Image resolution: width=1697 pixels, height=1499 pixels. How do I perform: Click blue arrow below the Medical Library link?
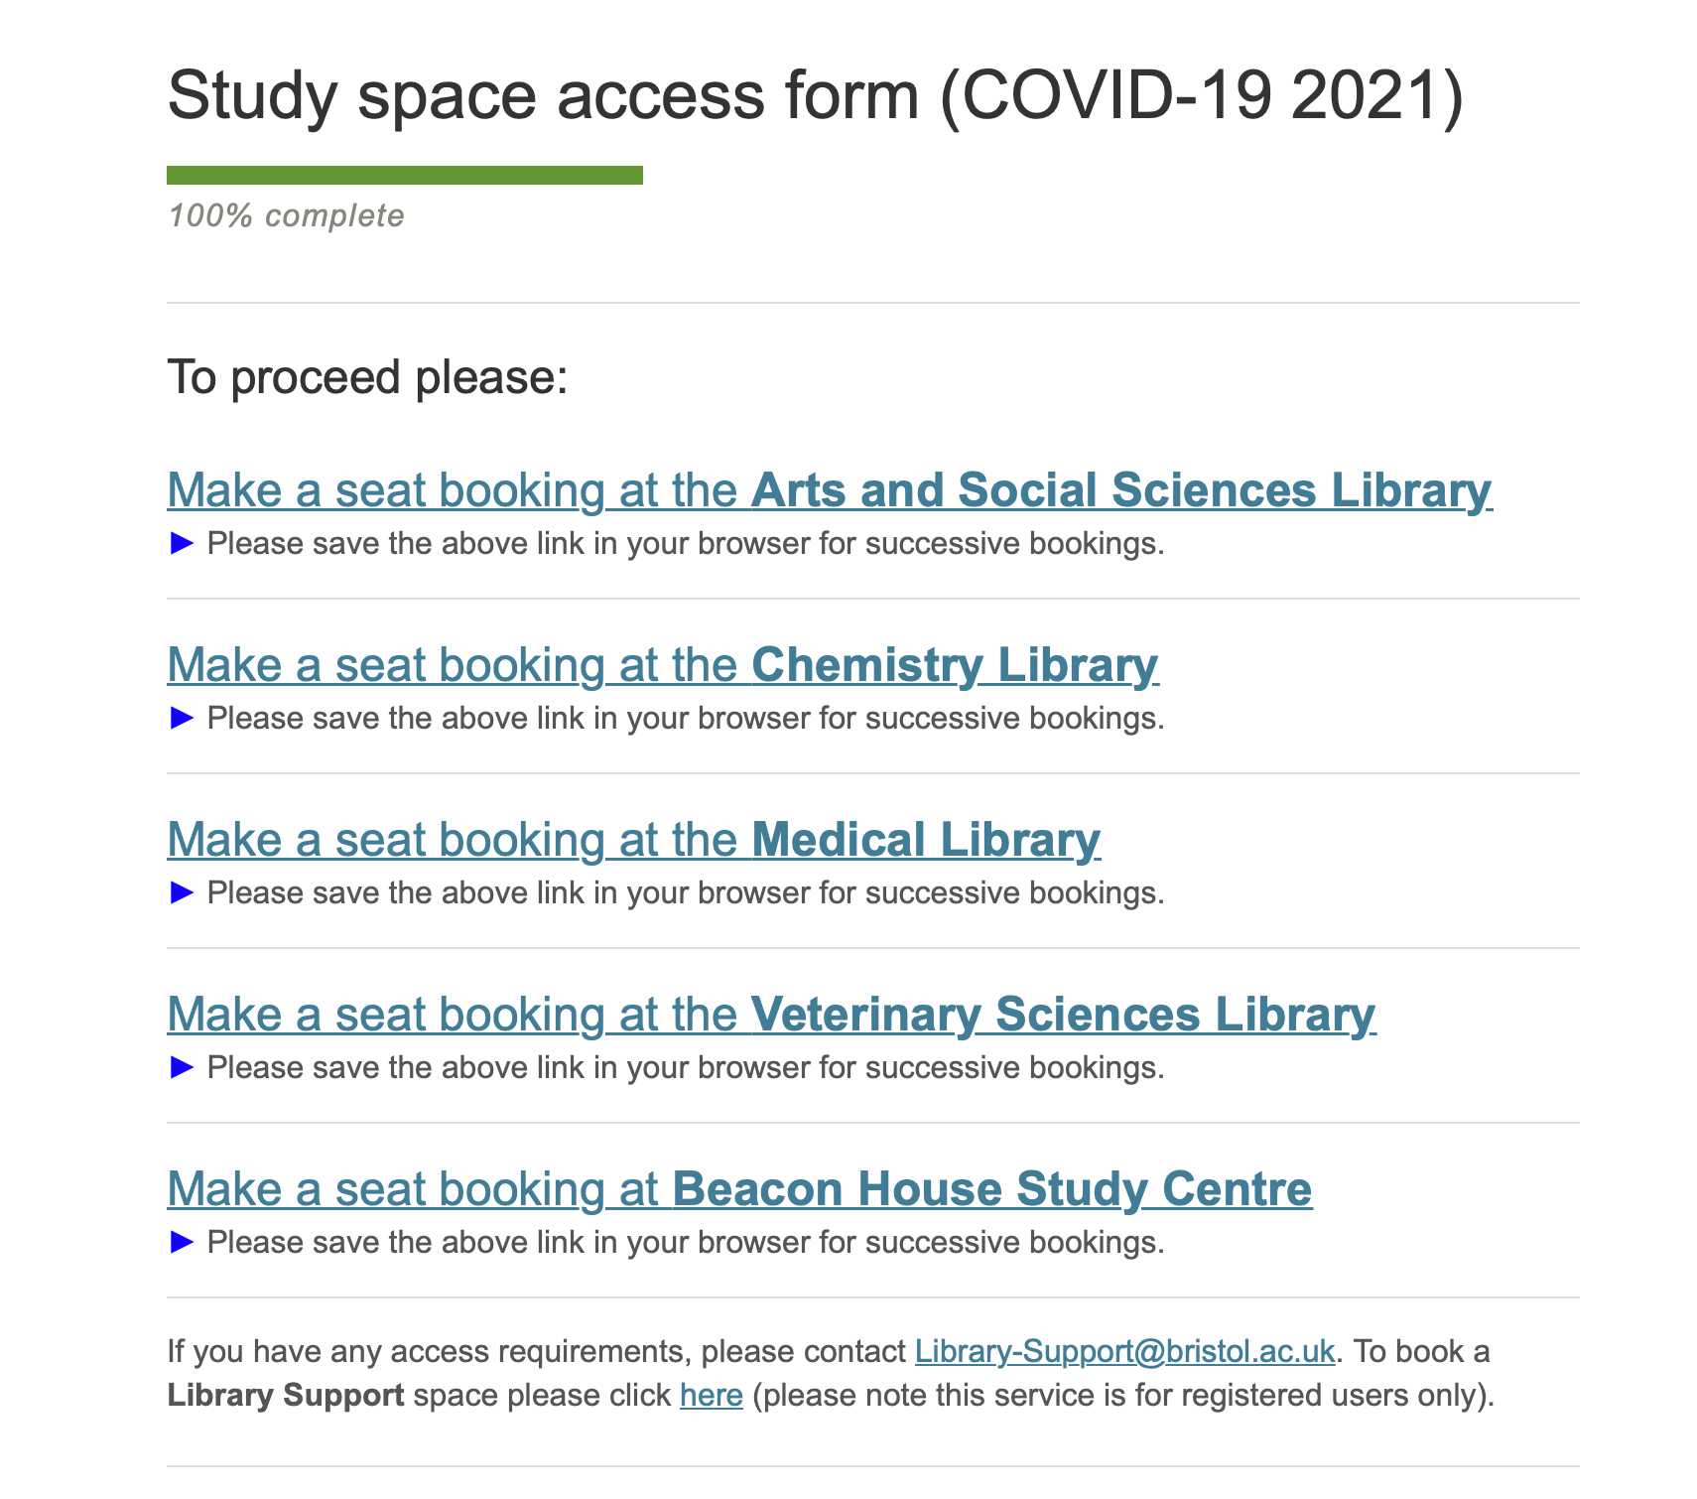pos(182,893)
